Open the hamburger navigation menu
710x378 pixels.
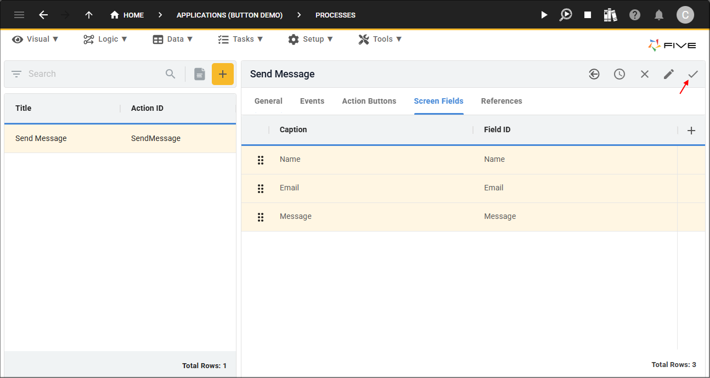[x=19, y=15]
